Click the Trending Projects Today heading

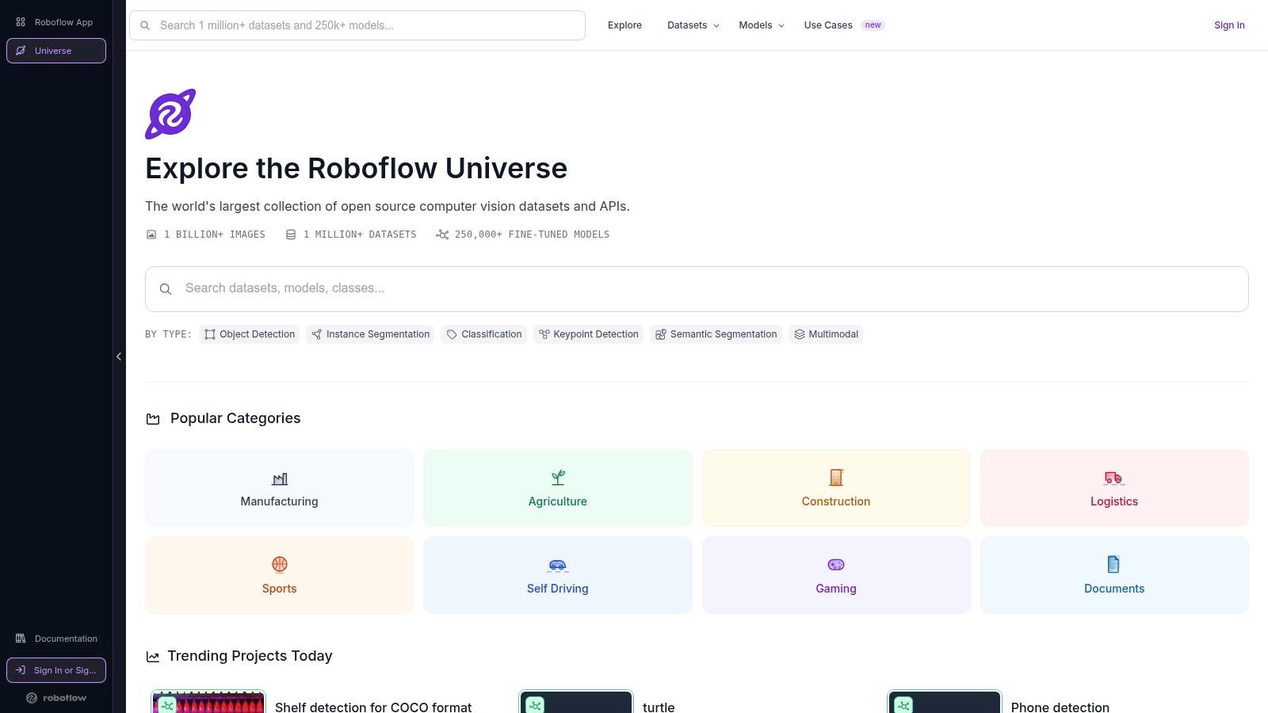coord(250,656)
